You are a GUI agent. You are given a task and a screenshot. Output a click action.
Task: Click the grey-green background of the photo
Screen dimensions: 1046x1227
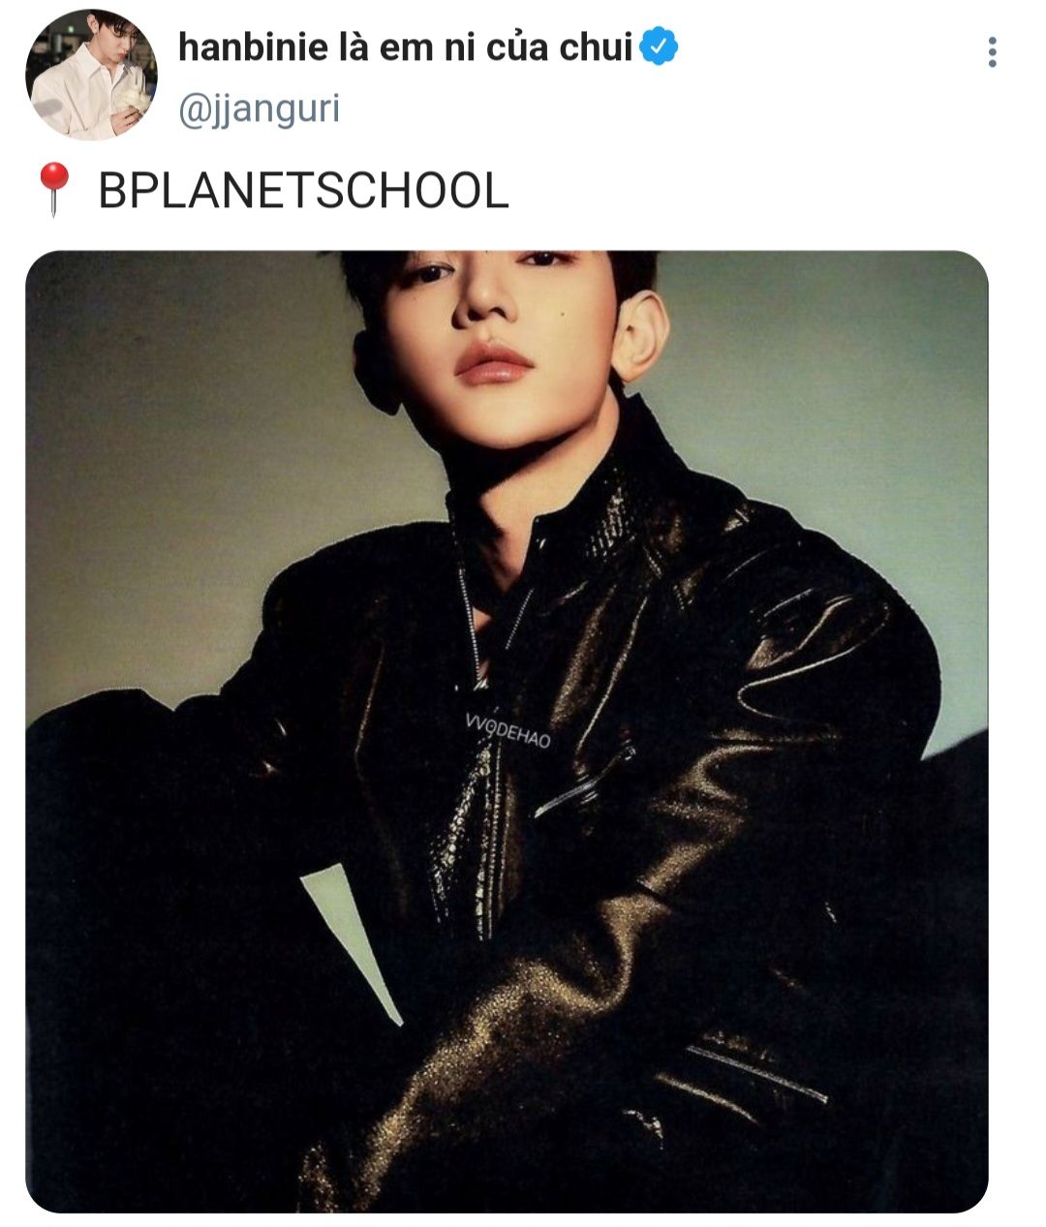pos(174,436)
